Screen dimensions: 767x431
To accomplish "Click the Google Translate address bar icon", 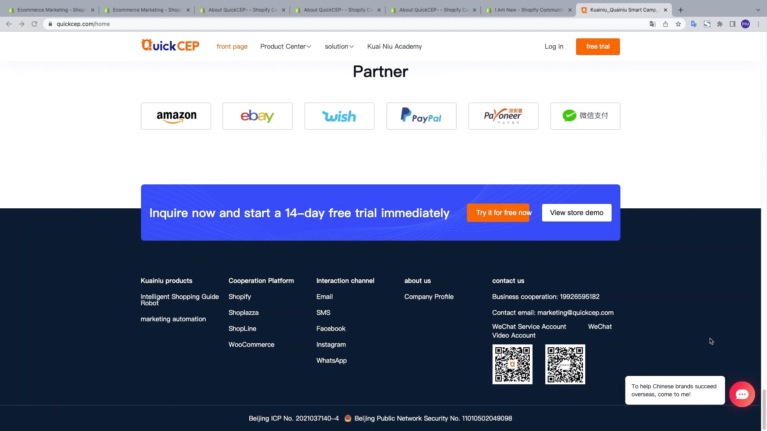I will [653, 24].
